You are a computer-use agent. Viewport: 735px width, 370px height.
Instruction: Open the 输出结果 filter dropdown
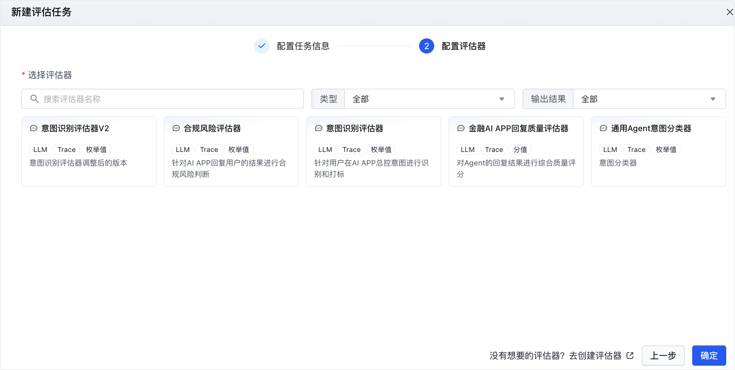[x=649, y=99]
